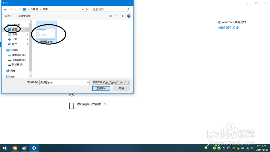Image resolution: width=270 pixels, height=152 pixels.
Task: Click This PC in address breadcrumb
Action: [34, 9]
